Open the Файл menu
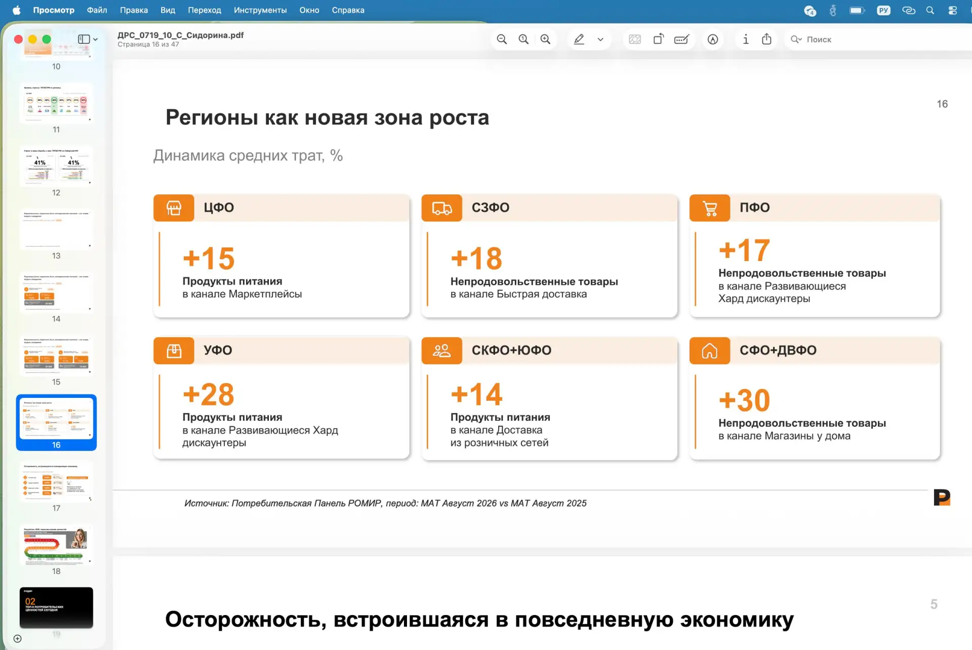Viewport: 972px width, 650px height. click(97, 10)
